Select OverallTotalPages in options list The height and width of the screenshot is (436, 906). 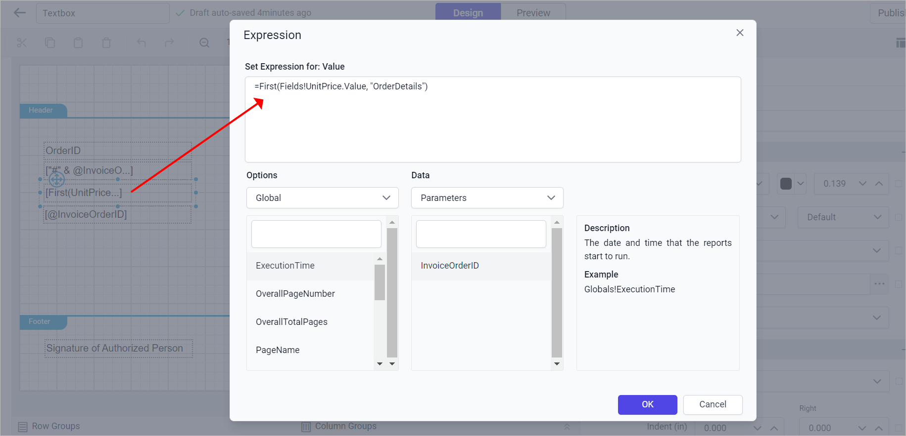coord(310,322)
